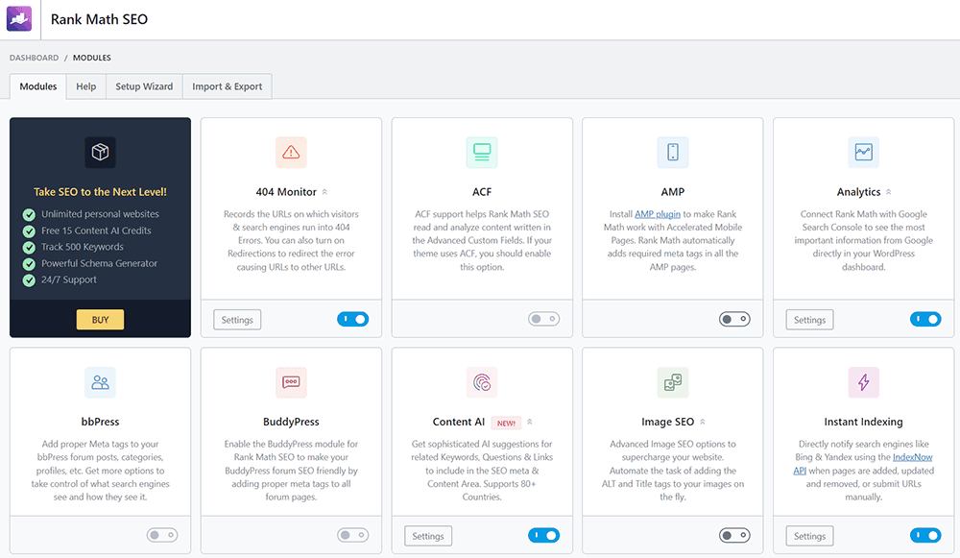
Task: Turn on the Image SEO toggle
Action: [734, 536]
